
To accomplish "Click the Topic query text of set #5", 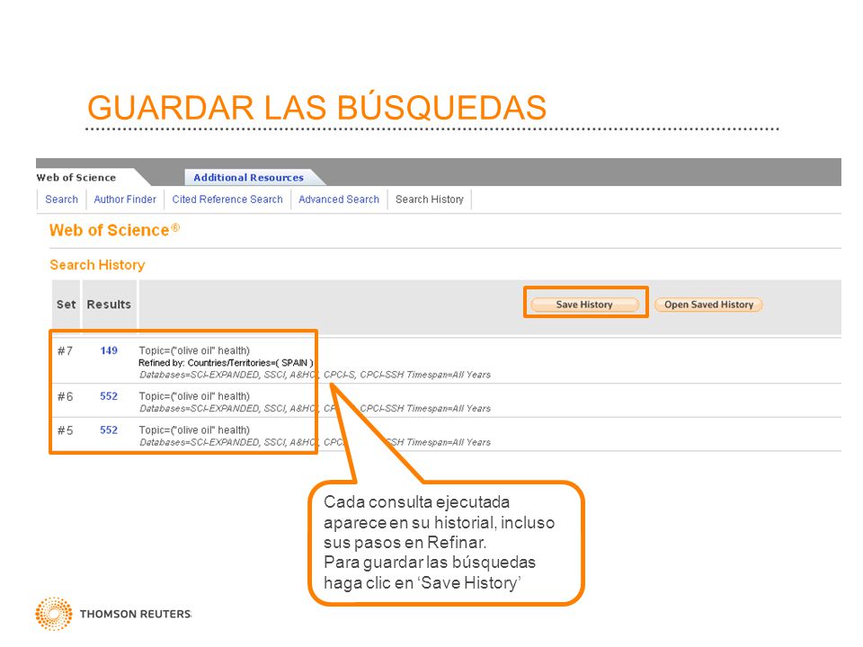I will click(194, 430).
